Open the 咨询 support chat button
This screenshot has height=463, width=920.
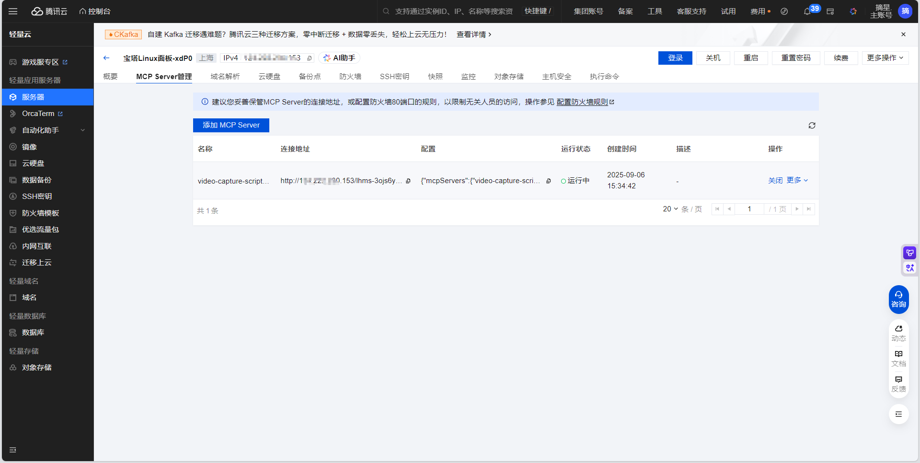click(x=898, y=300)
